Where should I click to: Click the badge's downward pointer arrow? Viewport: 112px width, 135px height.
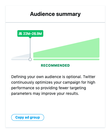pyautogui.click(x=30, y=37)
